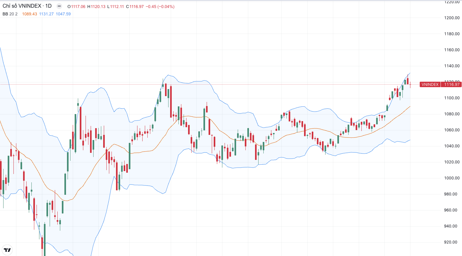Click the BB lower value 1047.59
The height and width of the screenshot is (256, 462).
63,14
